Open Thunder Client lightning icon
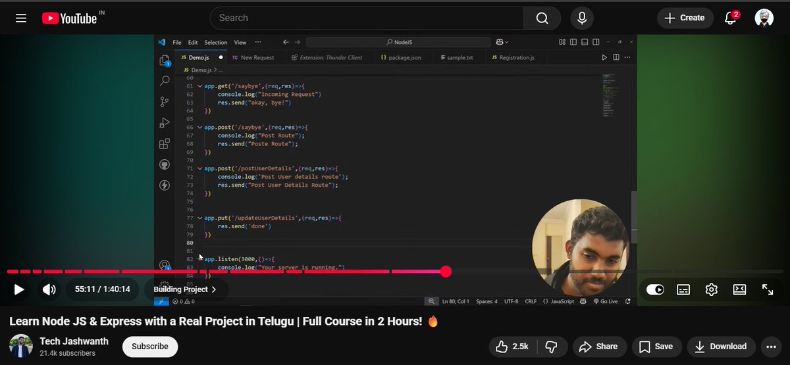The height and width of the screenshot is (365, 790). [x=165, y=185]
